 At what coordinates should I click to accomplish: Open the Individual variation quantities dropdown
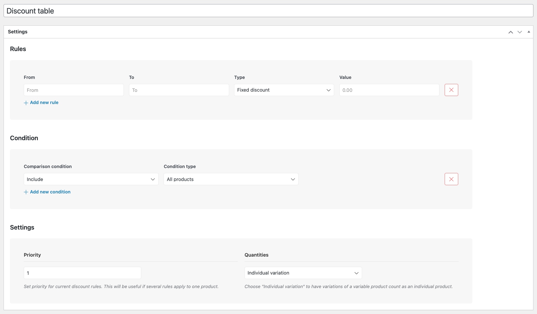tap(303, 273)
